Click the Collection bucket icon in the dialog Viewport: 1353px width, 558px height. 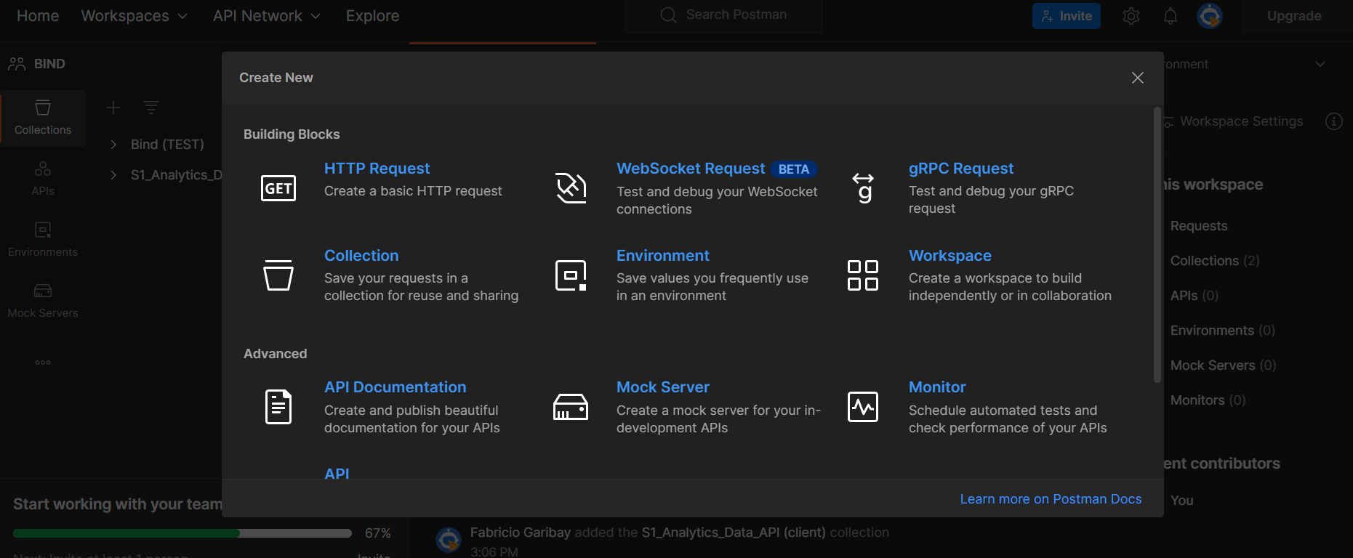[278, 275]
